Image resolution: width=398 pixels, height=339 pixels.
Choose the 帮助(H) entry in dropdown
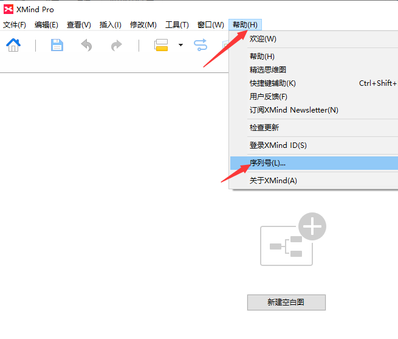point(314,57)
